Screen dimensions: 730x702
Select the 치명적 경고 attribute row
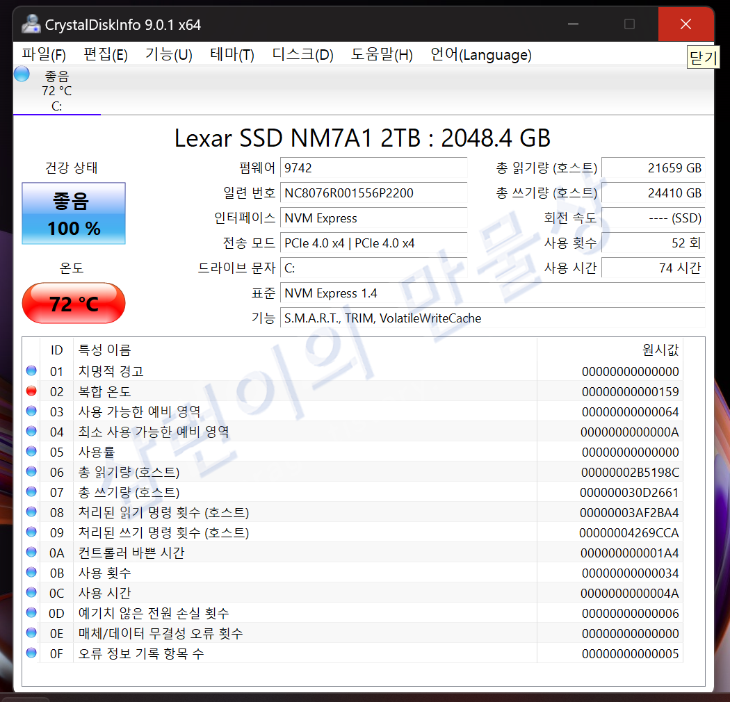353,371
